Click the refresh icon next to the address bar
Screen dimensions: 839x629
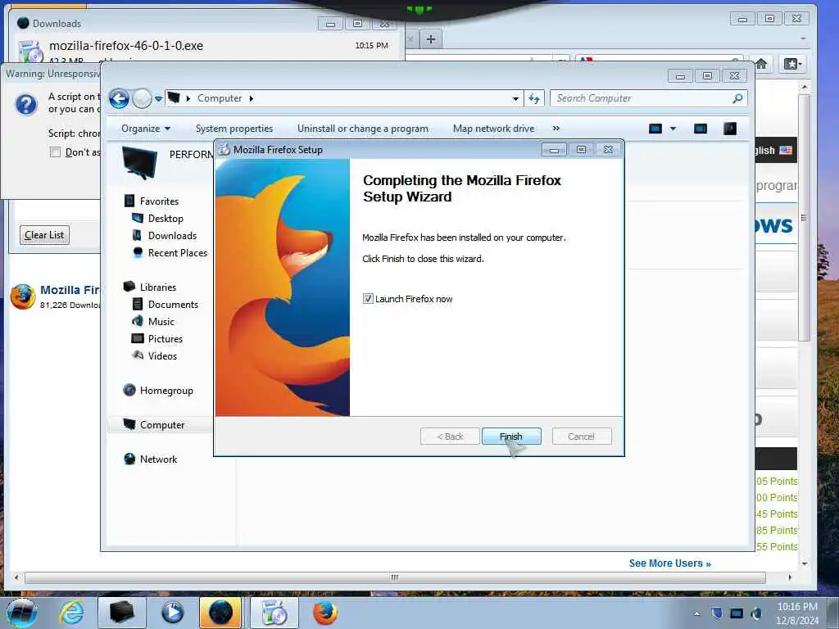point(534,98)
